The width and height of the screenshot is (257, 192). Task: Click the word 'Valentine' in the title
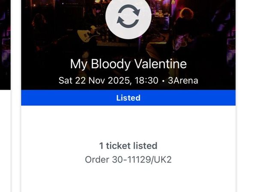160,64
